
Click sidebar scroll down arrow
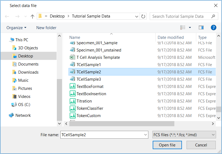tap(60, 124)
